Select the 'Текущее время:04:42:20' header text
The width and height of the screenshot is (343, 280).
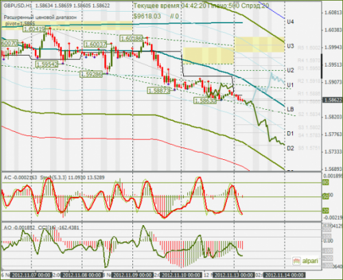click(x=169, y=5)
